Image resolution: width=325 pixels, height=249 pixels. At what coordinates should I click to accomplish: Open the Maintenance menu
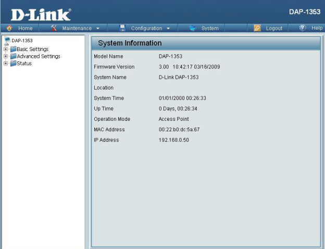pyautogui.click(x=77, y=28)
